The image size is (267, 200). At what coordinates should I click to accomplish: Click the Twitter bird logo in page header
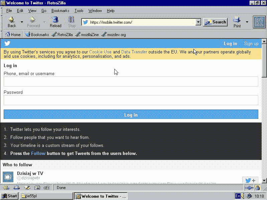(x=7, y=43)
